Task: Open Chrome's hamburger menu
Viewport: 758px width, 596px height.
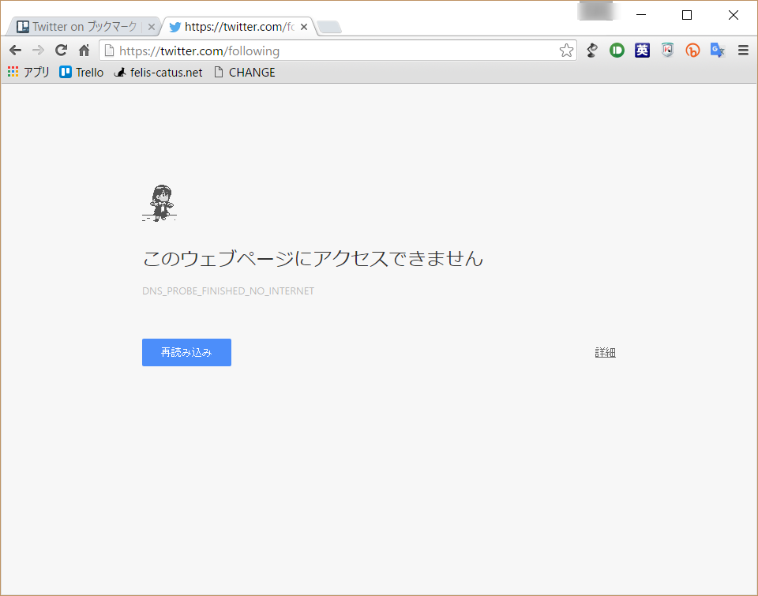Action: pyautogui.click(x=743, y=50)
